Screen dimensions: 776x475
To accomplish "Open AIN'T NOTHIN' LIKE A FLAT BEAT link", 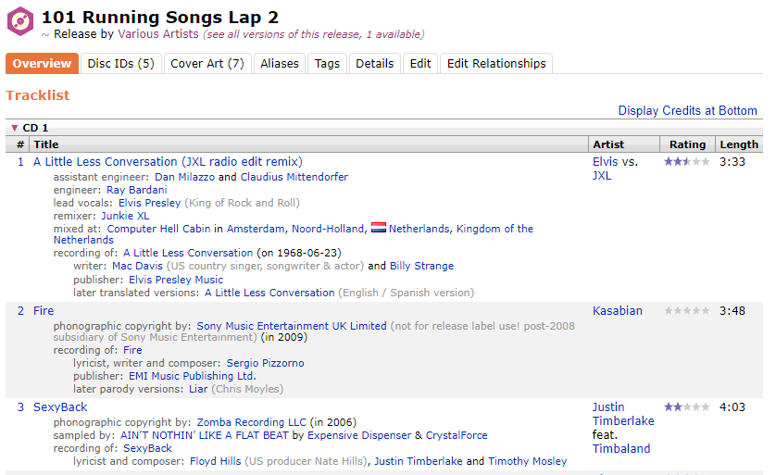I will [205, 435].
